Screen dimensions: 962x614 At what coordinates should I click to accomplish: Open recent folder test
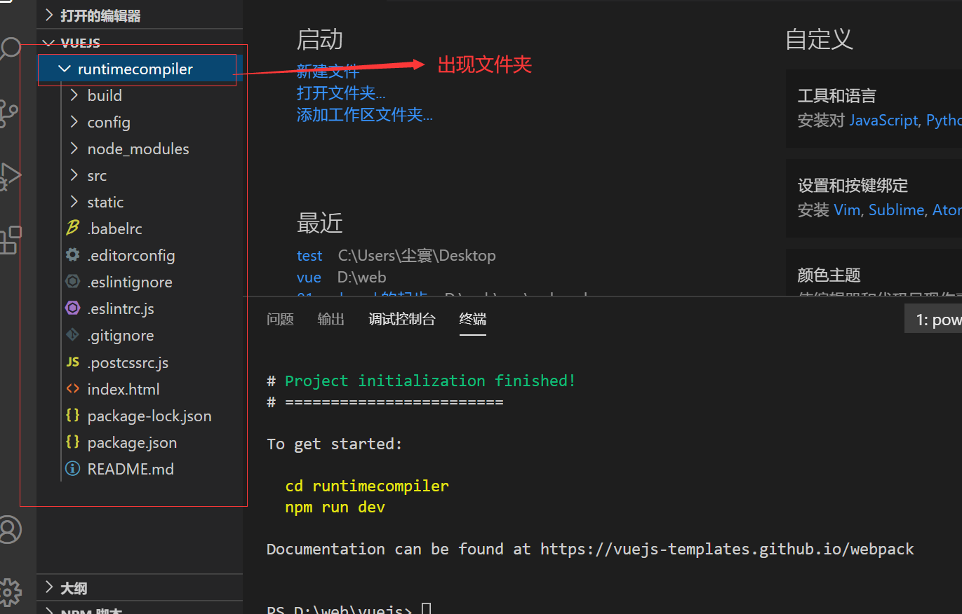point(309,256)
